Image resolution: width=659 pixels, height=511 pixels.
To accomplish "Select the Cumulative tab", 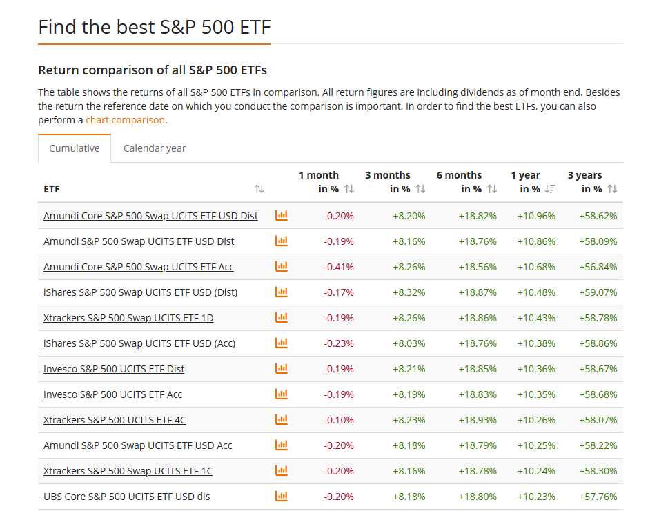I will tap(75, 148).
